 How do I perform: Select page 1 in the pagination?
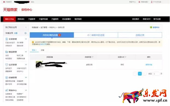click(140, 74)
